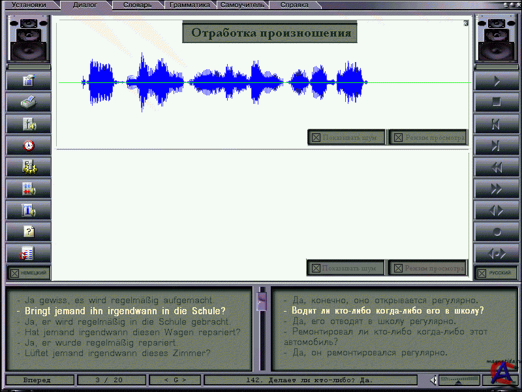522x392 pixels.
Task: Click the volume slider in bottom bar
Action: [x=459, y=380]
